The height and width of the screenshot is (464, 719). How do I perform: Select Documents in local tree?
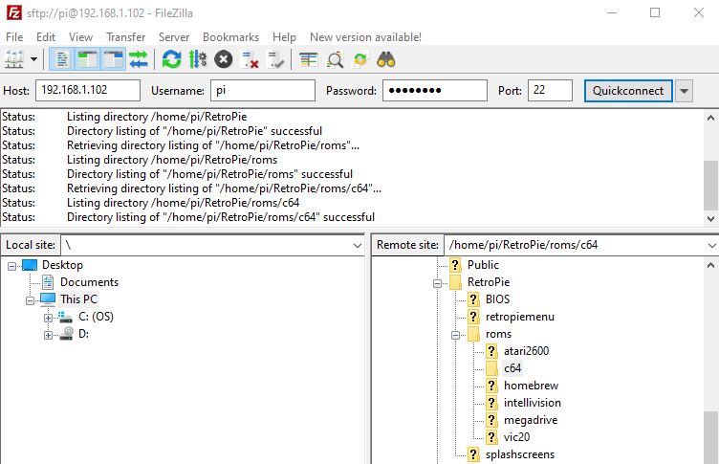click(90, 282)
